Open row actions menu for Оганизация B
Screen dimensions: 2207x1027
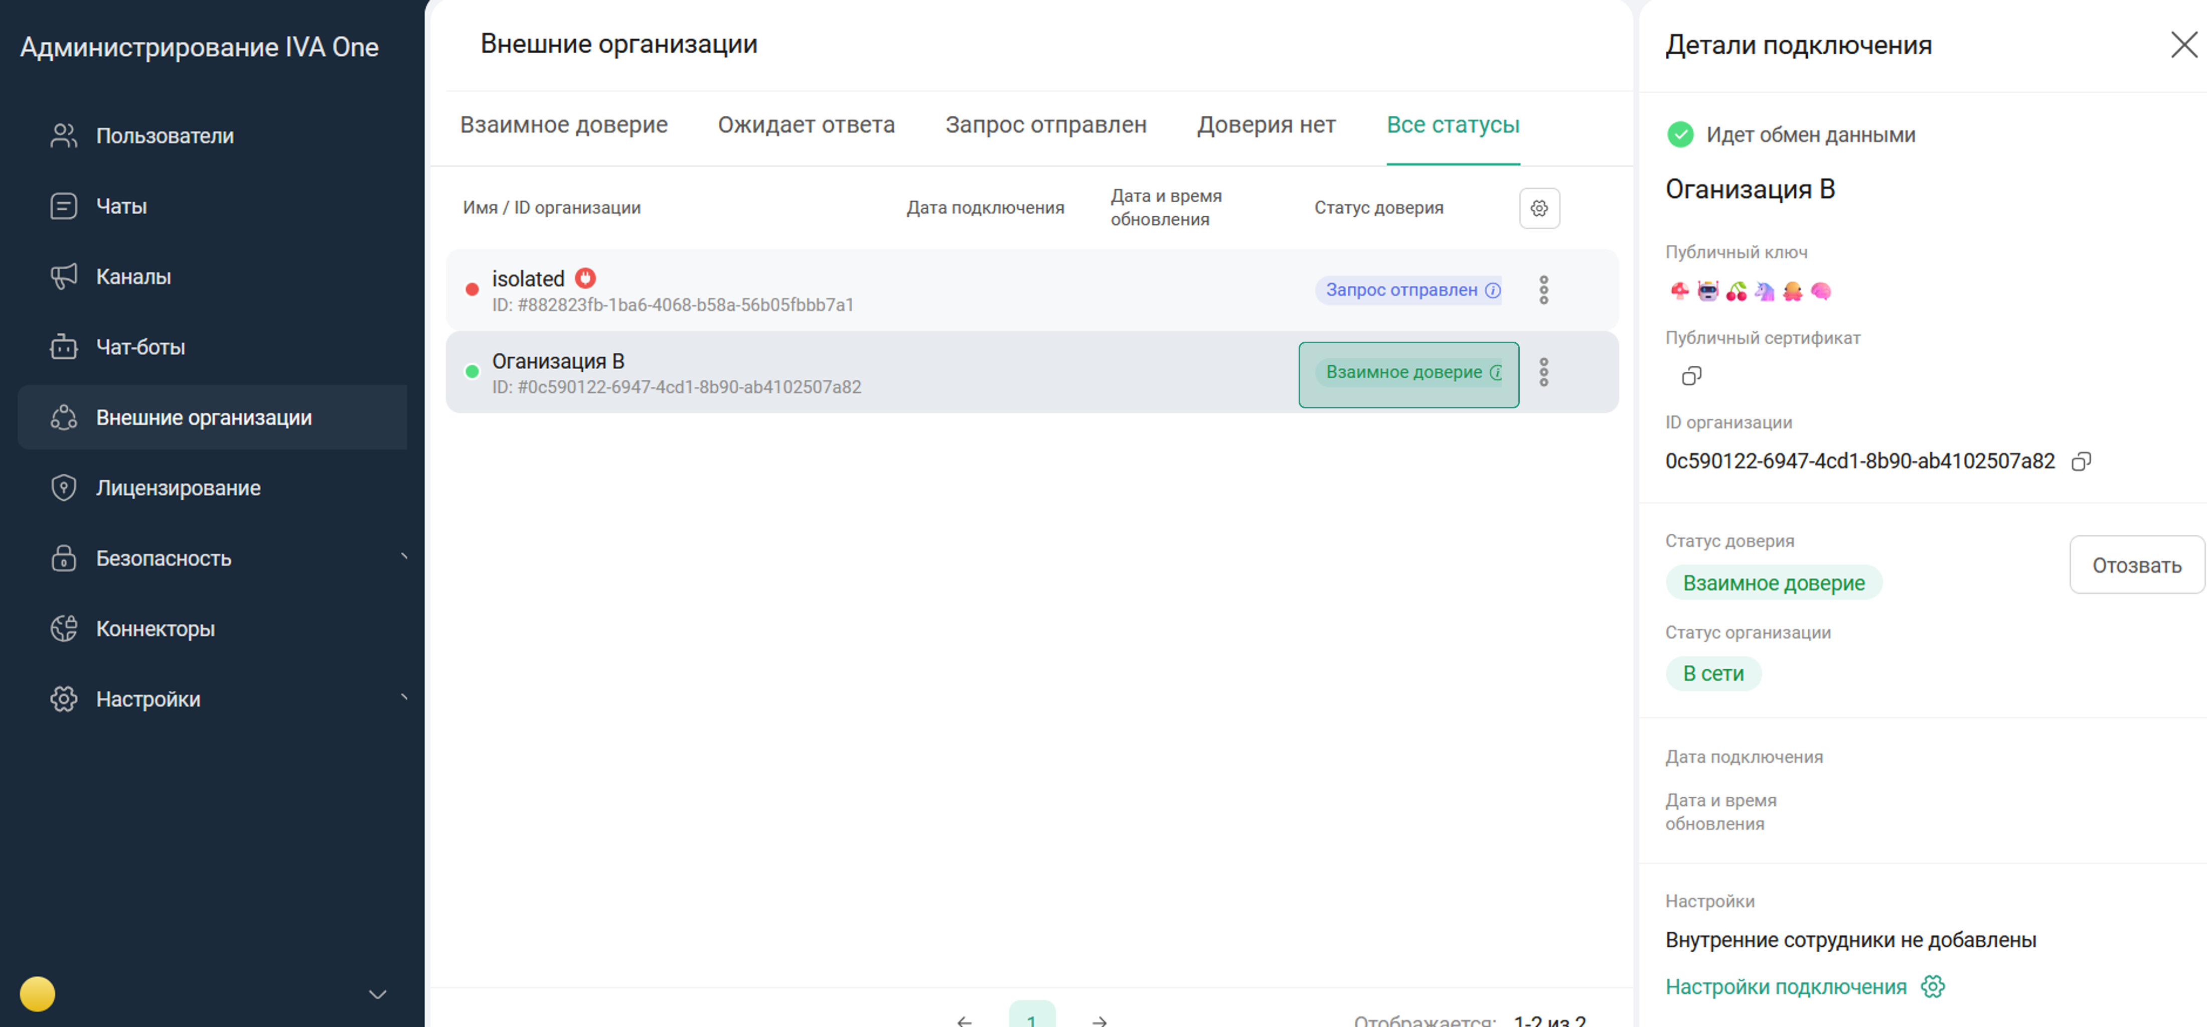1544,372
